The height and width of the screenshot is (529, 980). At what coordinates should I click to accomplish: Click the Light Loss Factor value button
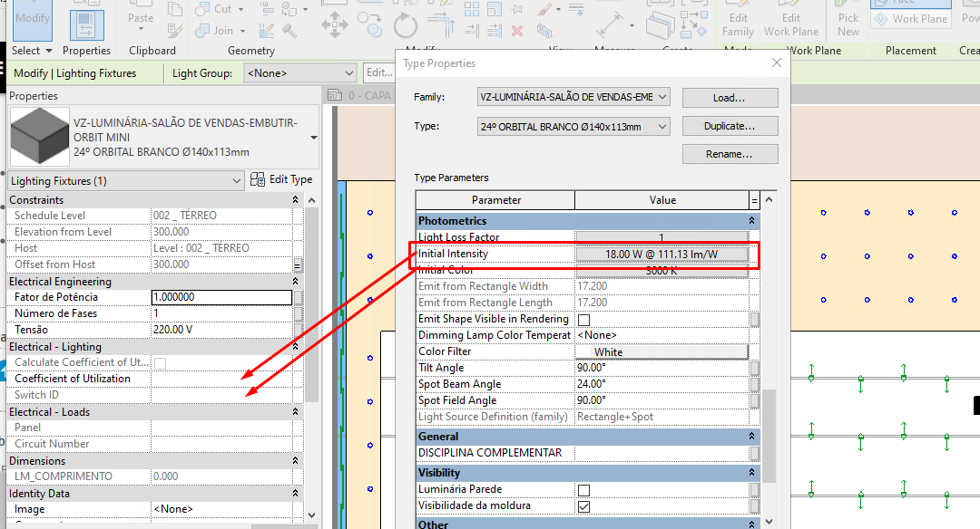point(661,237)
